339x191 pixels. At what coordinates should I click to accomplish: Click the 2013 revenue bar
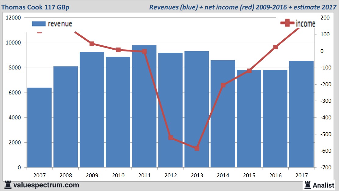[197, 109]
